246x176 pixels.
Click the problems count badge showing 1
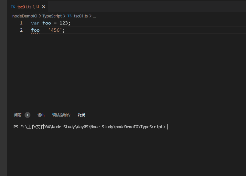click(x=27, y=115)
